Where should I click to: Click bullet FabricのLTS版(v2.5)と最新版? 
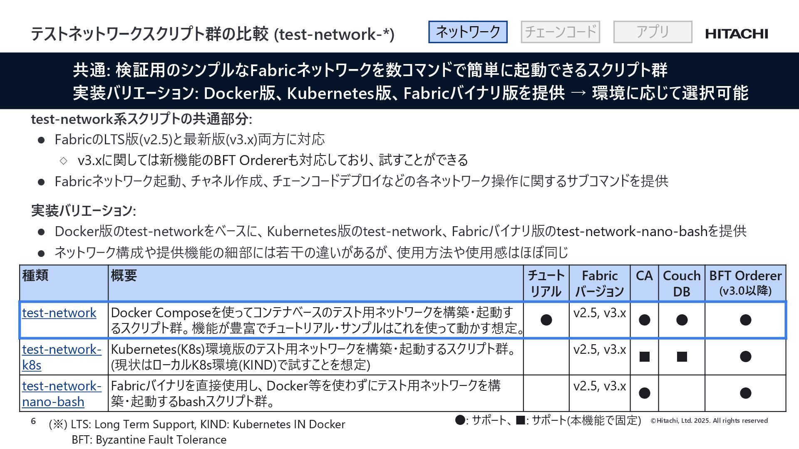[x=189, y=139]
